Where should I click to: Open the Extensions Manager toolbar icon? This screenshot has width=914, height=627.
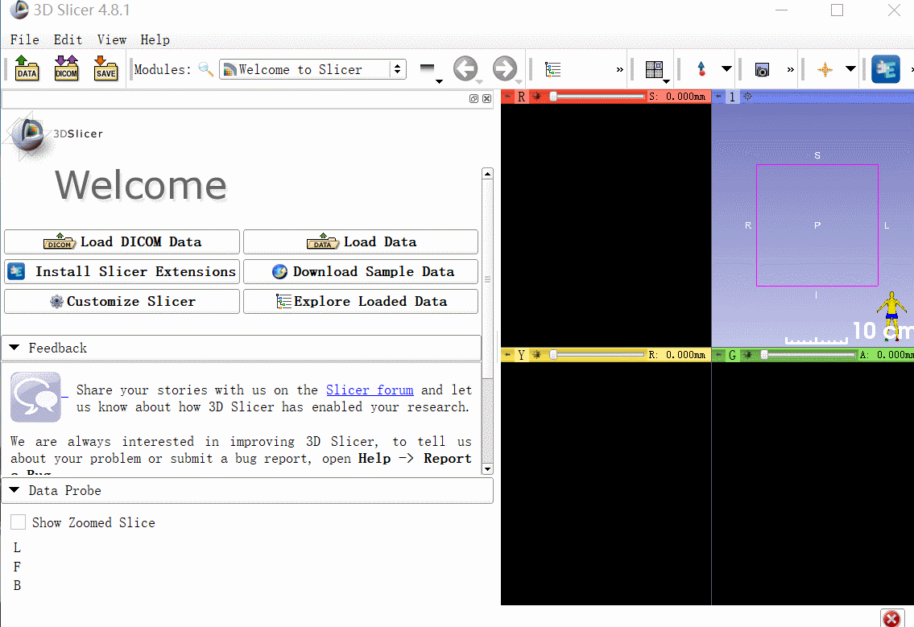886,69
